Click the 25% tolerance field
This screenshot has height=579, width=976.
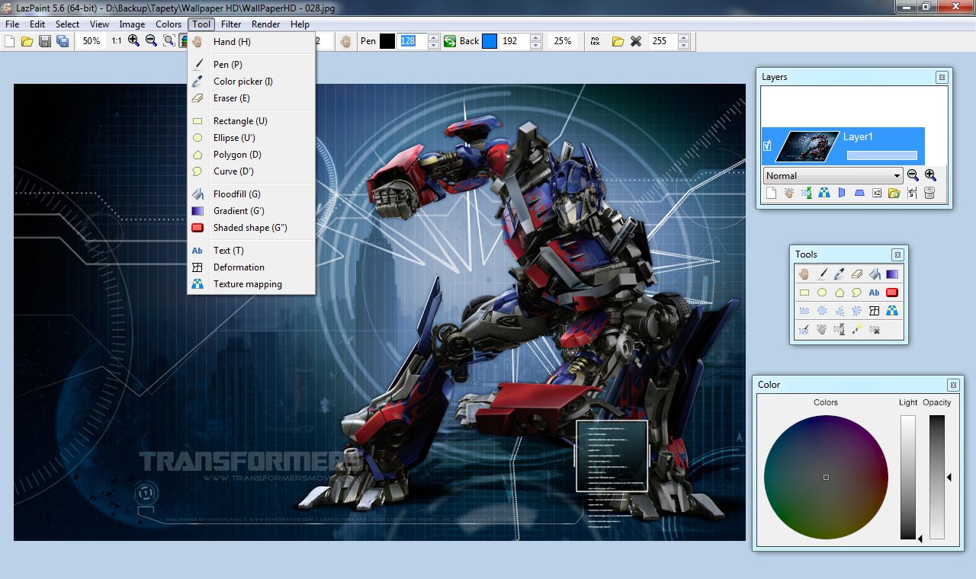coord(563,41)
